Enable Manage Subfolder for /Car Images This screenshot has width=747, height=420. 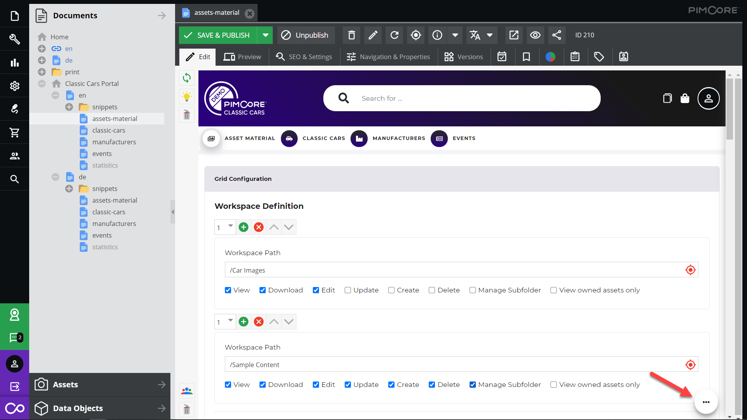point(473,290)
